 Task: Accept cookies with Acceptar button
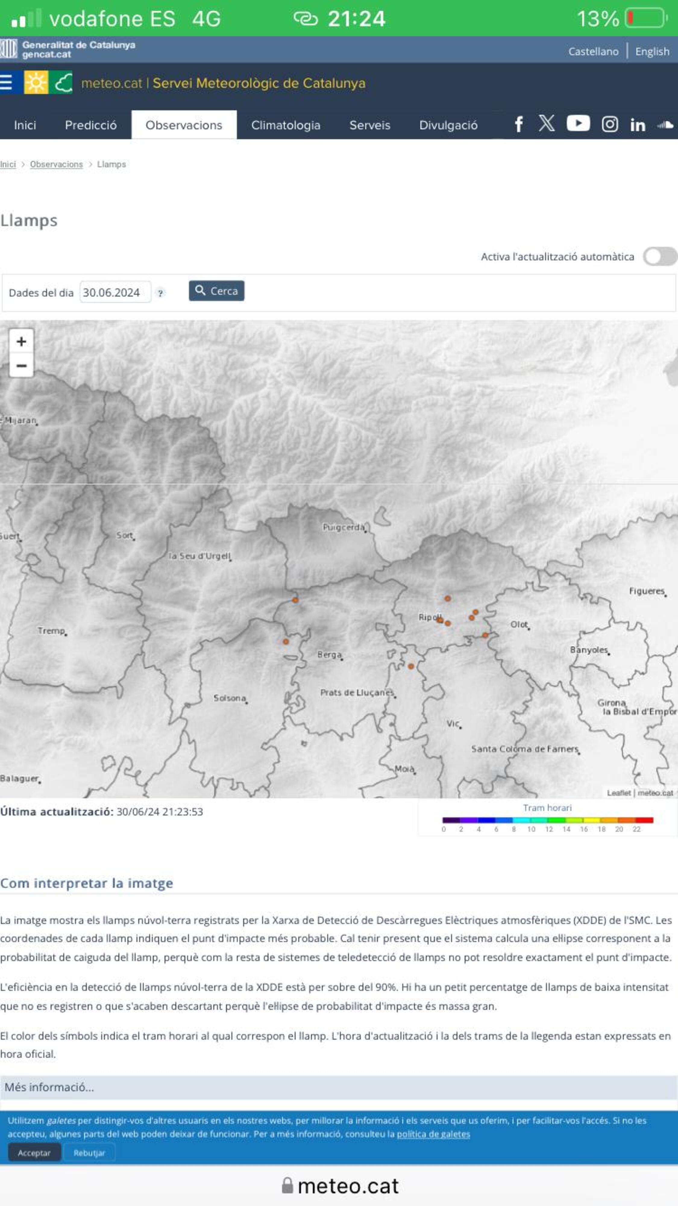[34, 1153]
